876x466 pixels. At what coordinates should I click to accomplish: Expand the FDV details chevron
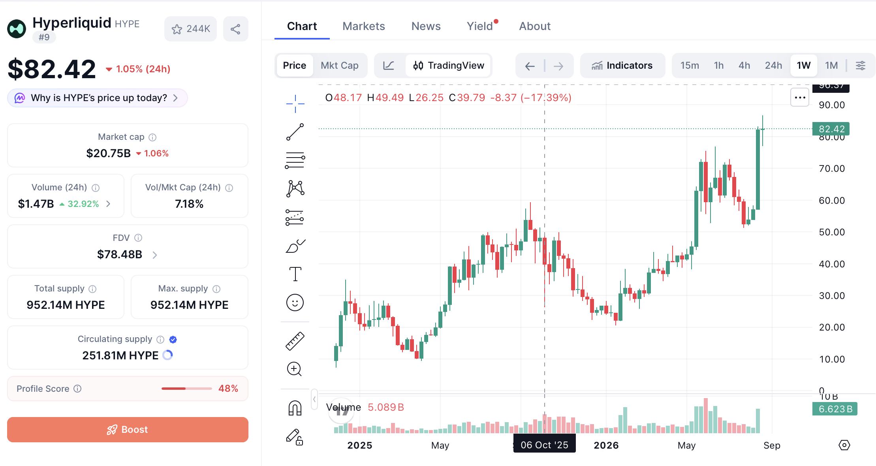click(x=155, y=255)
